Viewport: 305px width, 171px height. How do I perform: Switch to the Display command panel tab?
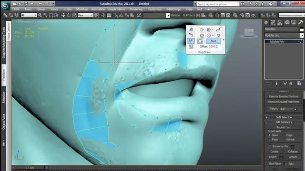click(x=294, y=22)
